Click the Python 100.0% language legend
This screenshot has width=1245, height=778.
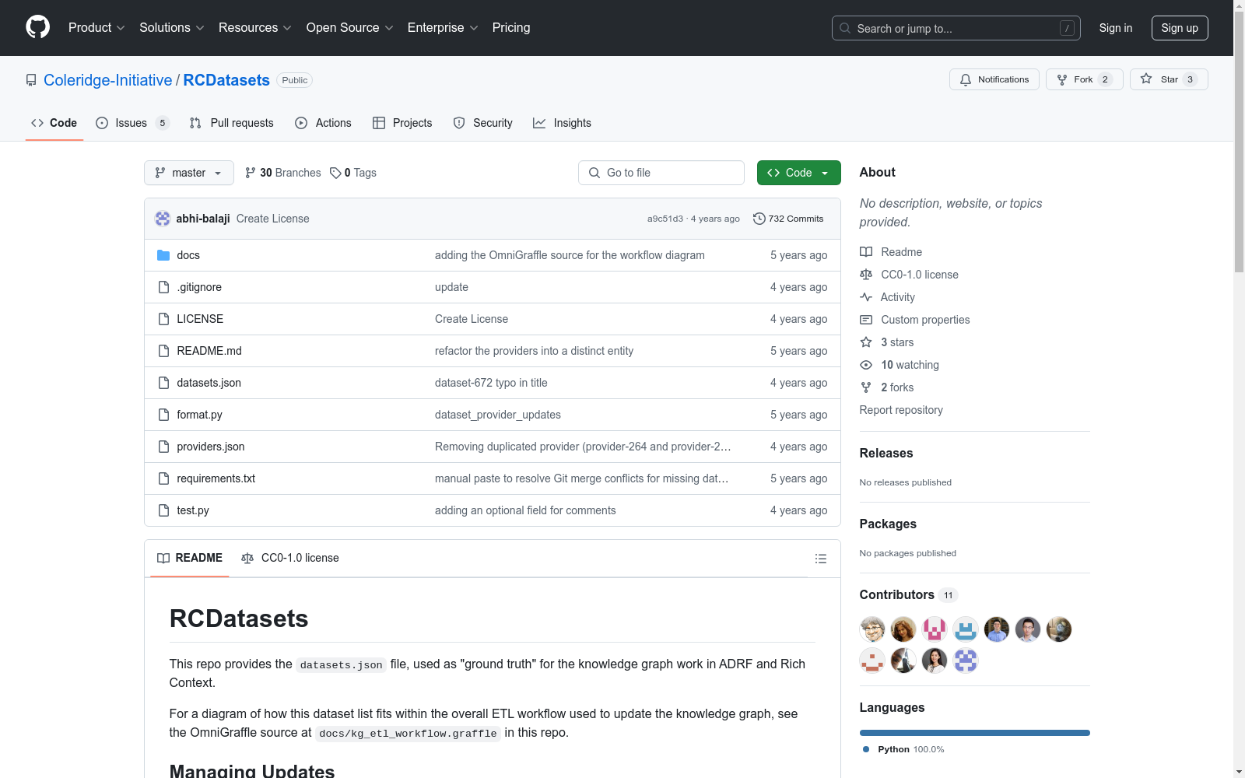click(903, 749)
